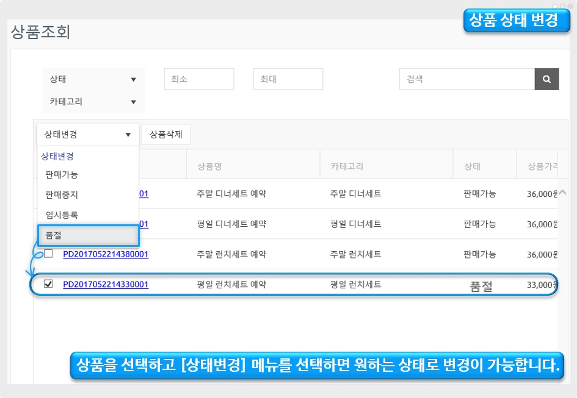Open product link PD2017052214380001
This screenshot has height=398, width=577.
click(x=106, y=254)
